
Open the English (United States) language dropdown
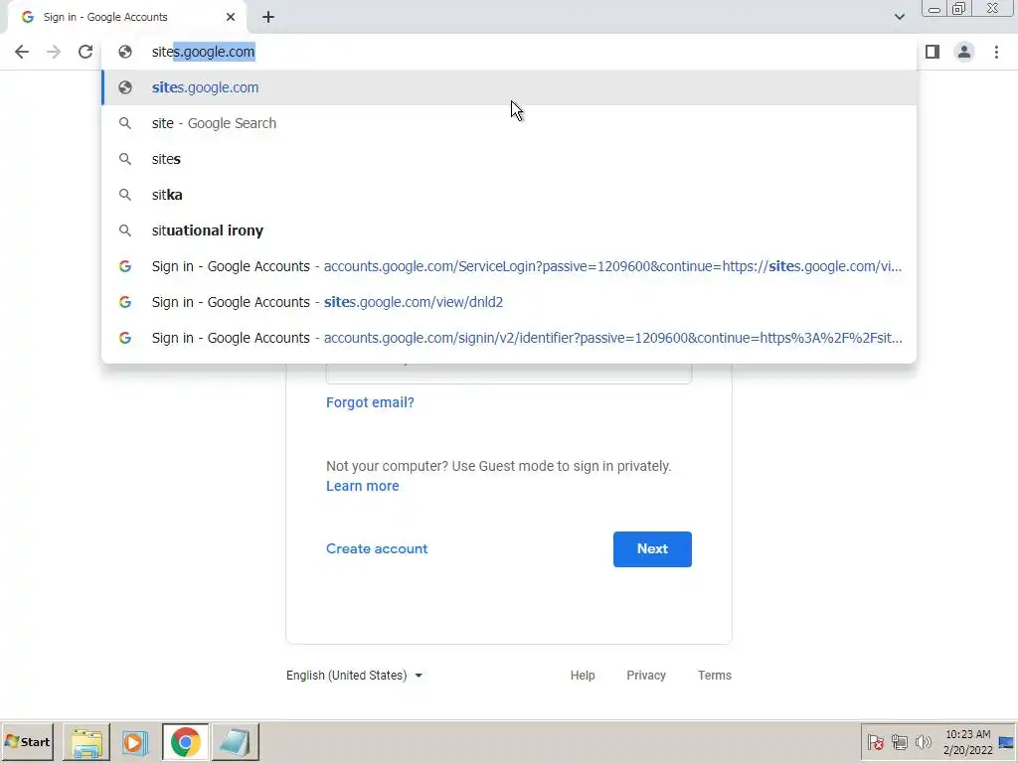(355, 676)
